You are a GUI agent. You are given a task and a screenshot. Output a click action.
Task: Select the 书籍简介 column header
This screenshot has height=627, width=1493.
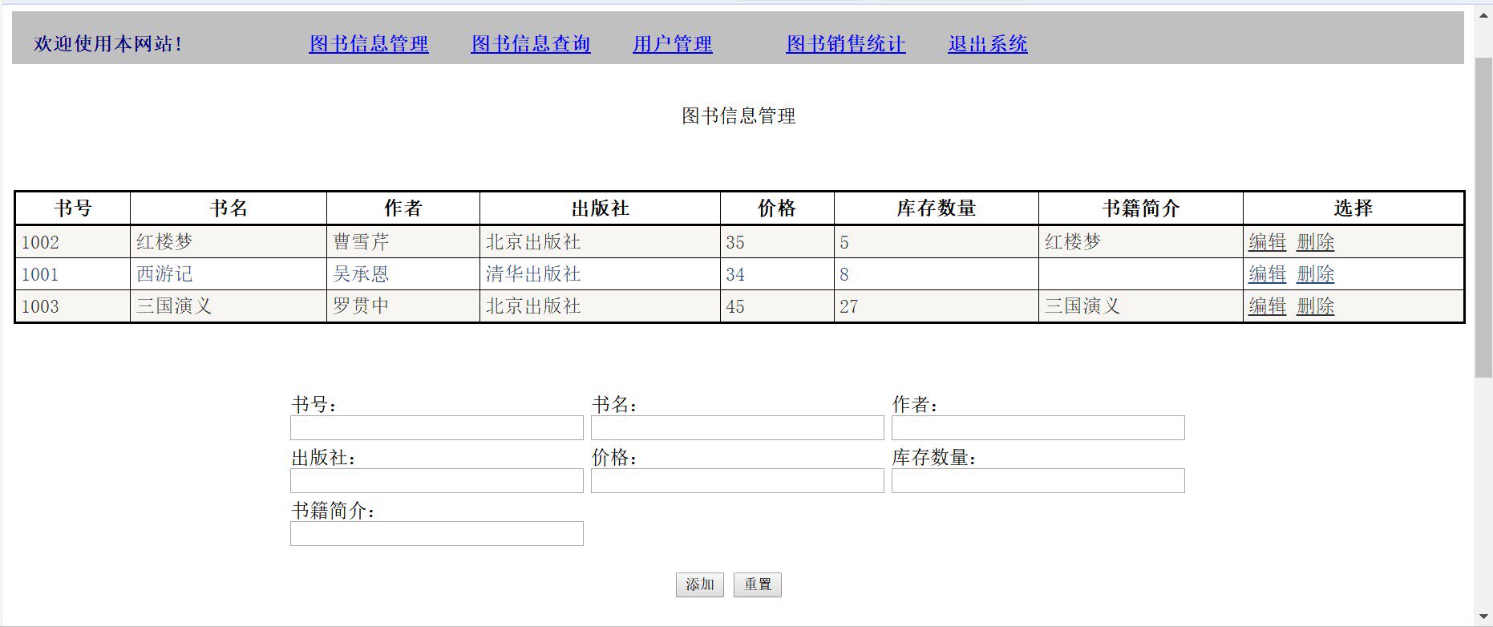1141,208
